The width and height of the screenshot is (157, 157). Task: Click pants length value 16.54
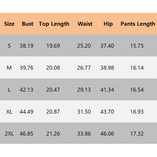click(x=137, y=90)
